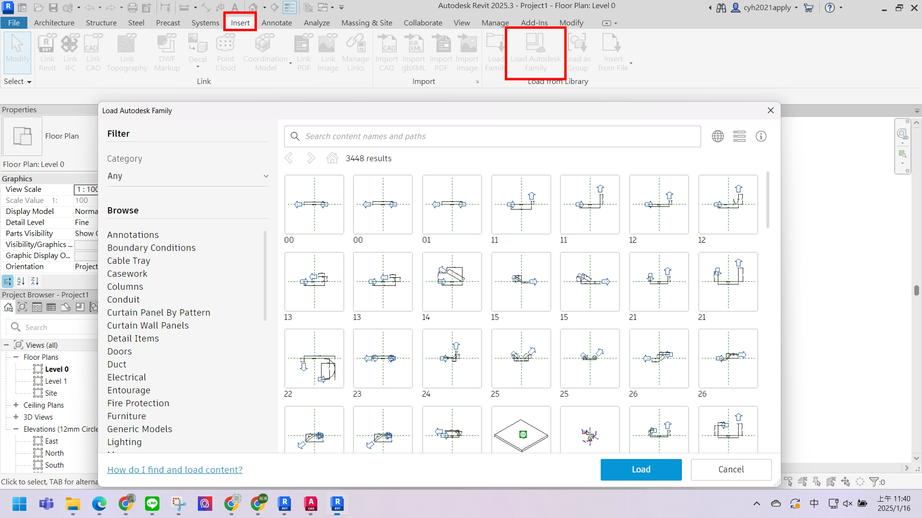Open the cyh2021apply account dropdown
Viewport: 922px width, 518px height.
click(796, 8)
